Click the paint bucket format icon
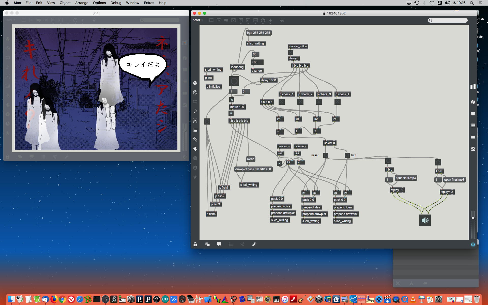The image size is (488, 305). tap(282, 20)
